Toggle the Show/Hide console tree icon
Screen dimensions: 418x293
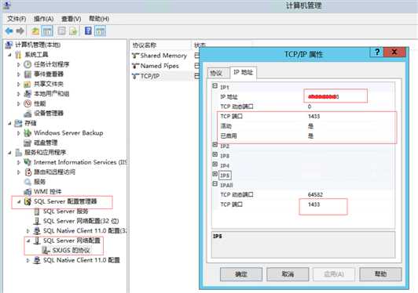point(48,31)
